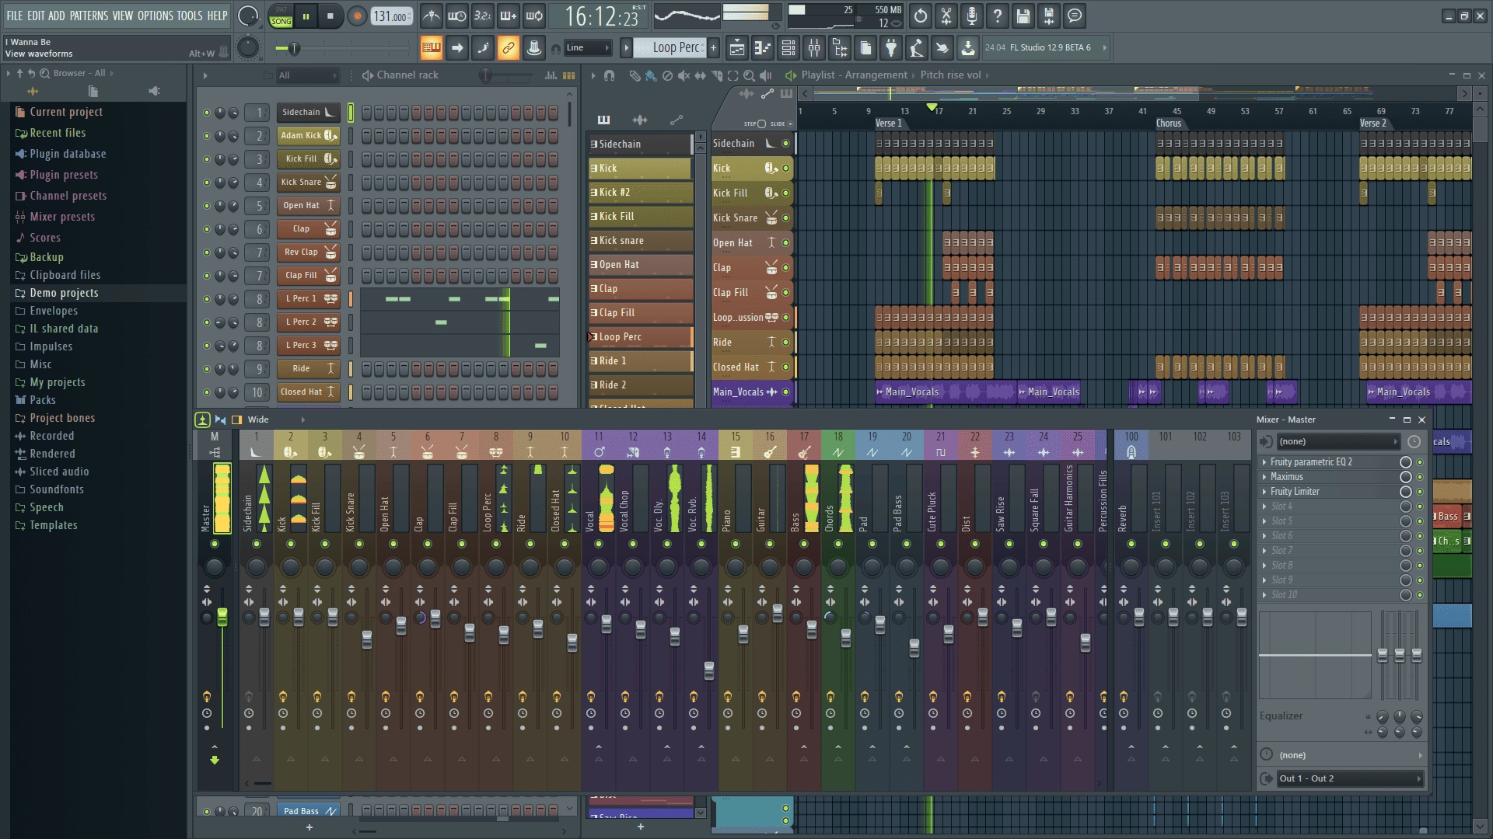1493x839 pixels.
Task: Click the add pattern plus button
Action: [713, 48]
